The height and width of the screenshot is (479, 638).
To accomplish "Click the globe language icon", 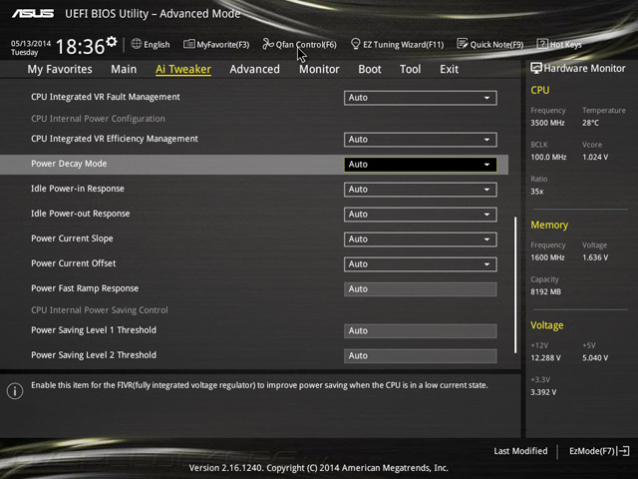I will [x=137, y=44].
